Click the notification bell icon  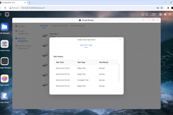165,14
